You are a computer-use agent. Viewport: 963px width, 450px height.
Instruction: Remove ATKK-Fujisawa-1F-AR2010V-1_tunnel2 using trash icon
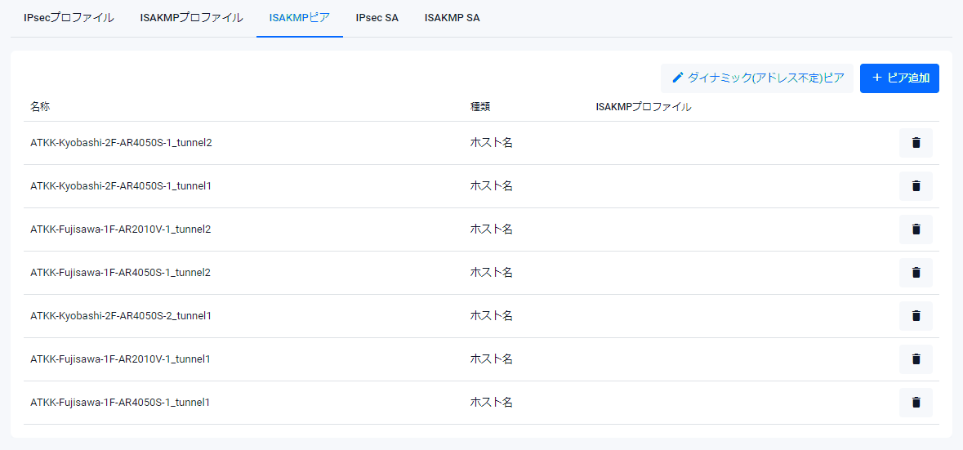[916, 229]
